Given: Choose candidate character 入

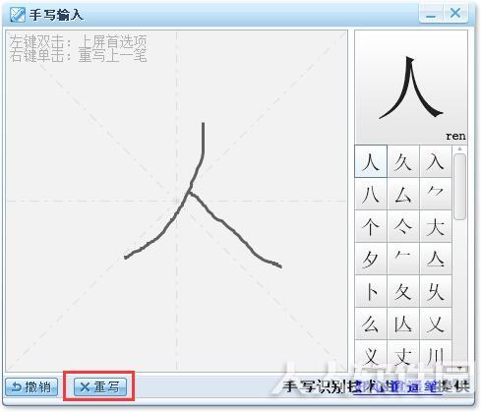Looking at the screenshot, I should pyautogui.click(x=436, y=161).
